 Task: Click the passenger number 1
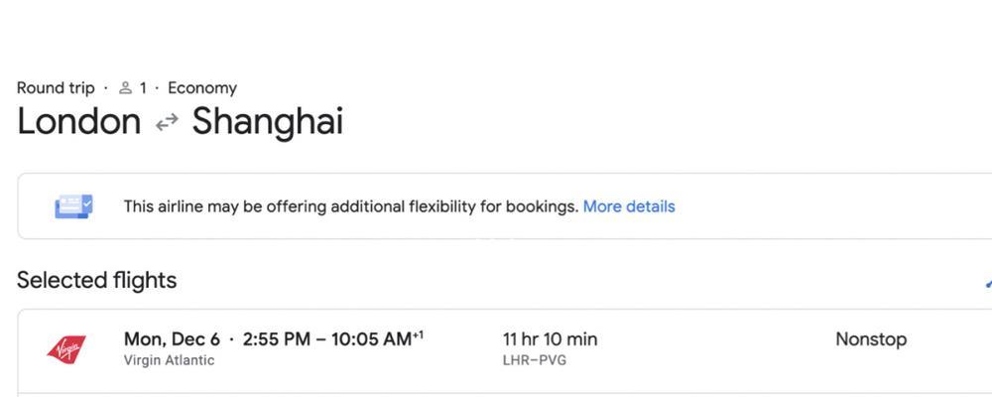pyautogui.click(x=143, y=88)
